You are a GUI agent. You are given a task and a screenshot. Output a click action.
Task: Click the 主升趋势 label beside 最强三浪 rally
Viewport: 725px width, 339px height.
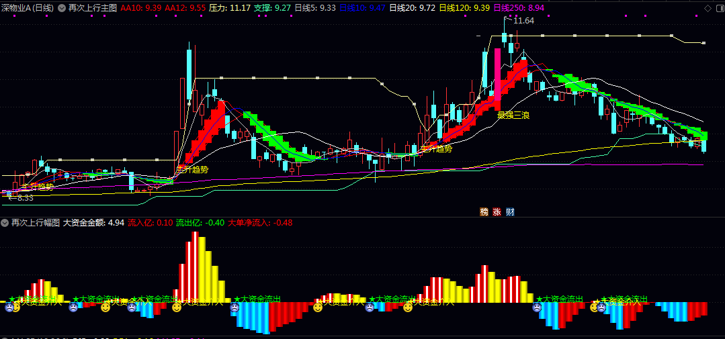(x=436, y=149)
